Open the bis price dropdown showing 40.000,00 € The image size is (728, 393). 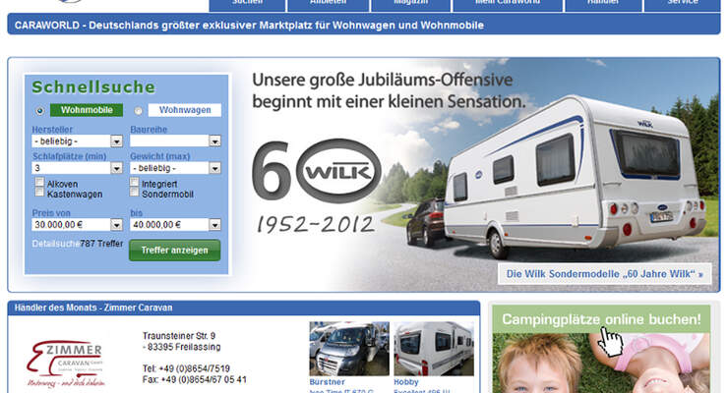coord(175,224)
